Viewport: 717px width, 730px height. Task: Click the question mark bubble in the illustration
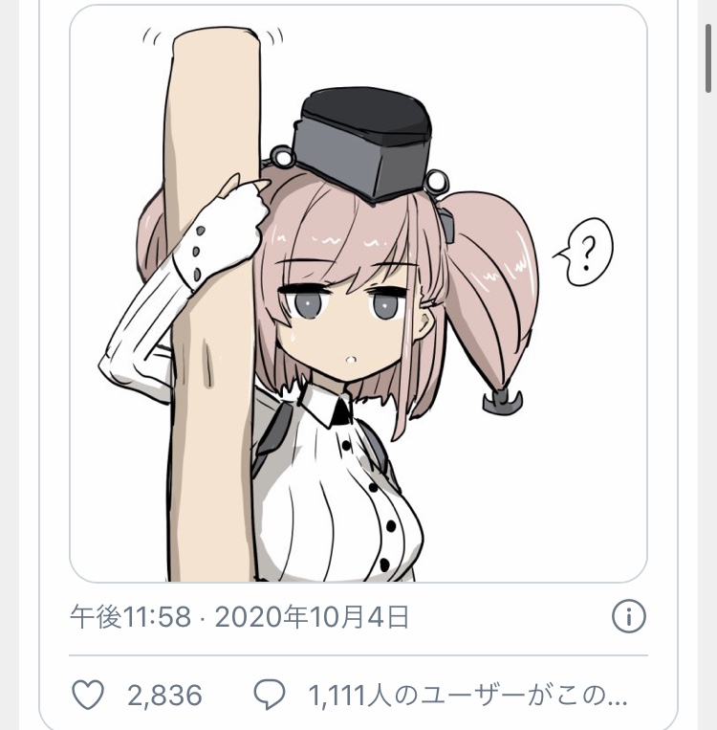pyautogui.click(x=584, y=252)
